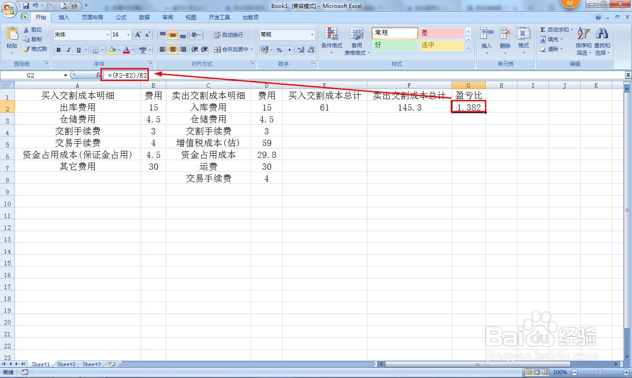Open the Fill (填充) dropdown
632x378 pixels.
tap(552, 39)
